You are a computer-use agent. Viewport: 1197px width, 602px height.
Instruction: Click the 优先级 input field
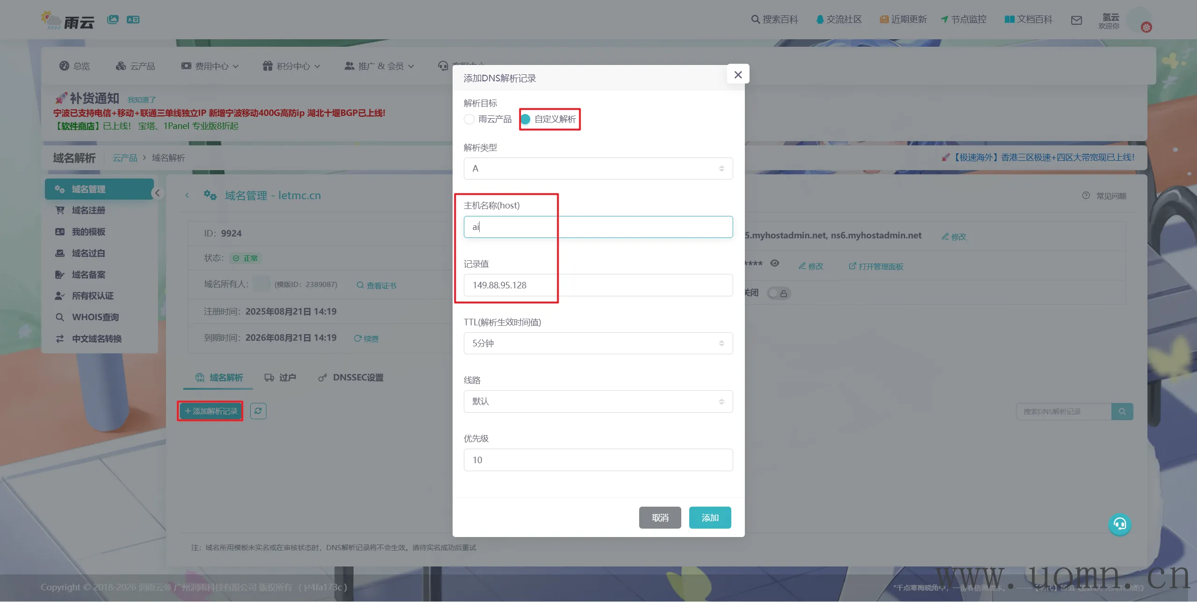coord(598,460)
